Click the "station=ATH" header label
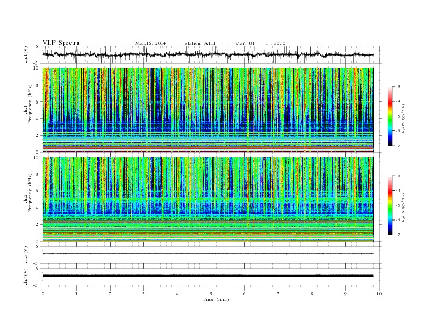 click(200, 43)
